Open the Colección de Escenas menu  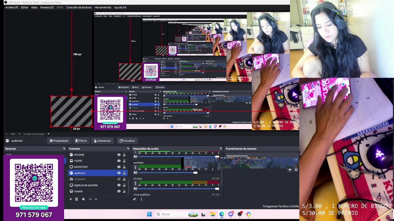(x=78, y=7)
